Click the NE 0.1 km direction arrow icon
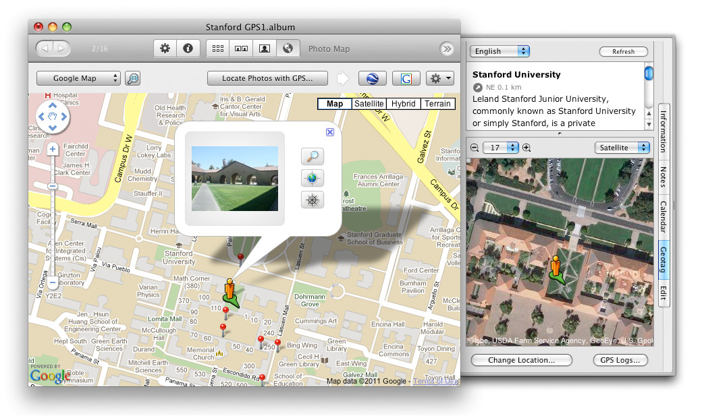 coord(478,88)
